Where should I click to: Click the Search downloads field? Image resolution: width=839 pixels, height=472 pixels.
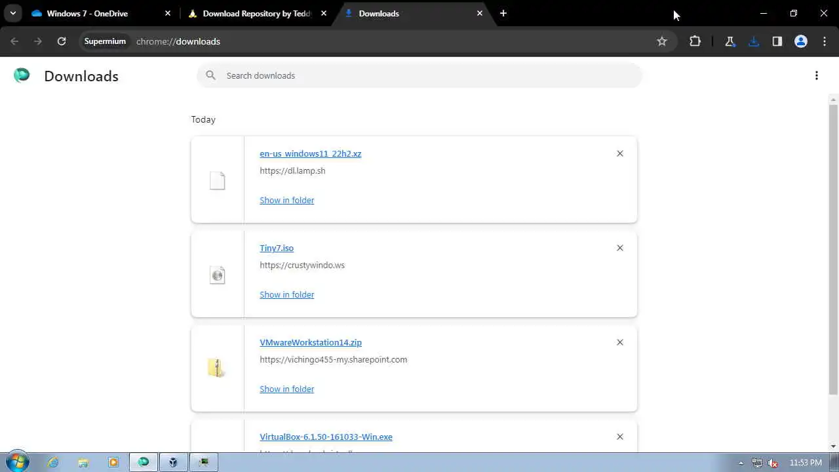coord(419,75)
